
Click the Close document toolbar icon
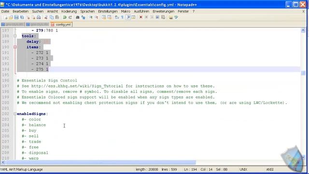coord(28,17)
